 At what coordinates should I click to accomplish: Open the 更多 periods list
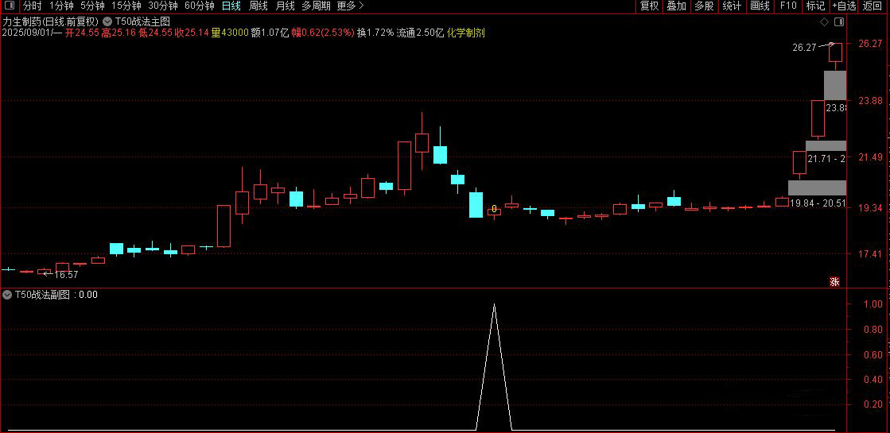350,6
